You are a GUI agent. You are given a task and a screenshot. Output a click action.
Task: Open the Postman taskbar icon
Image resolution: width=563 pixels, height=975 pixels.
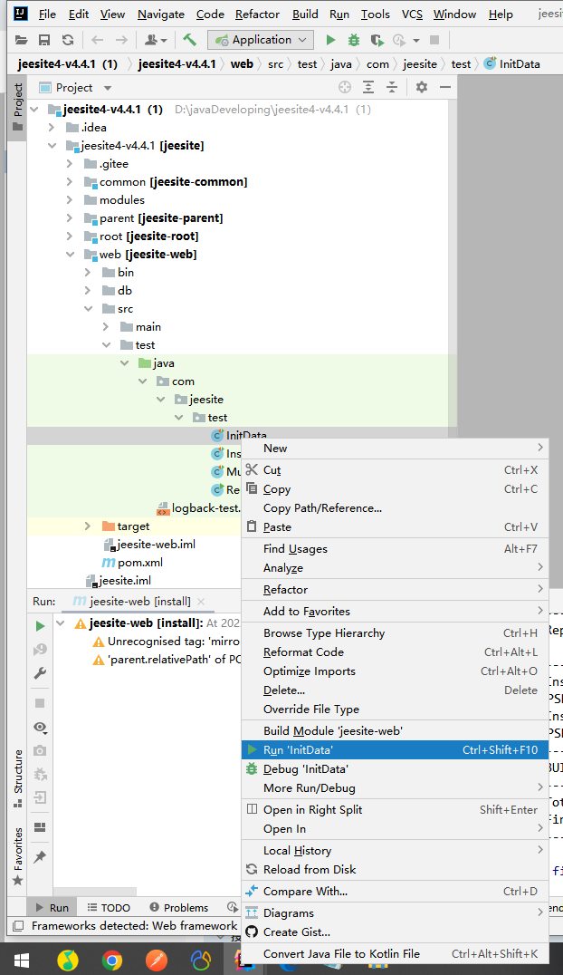[156, 961]
